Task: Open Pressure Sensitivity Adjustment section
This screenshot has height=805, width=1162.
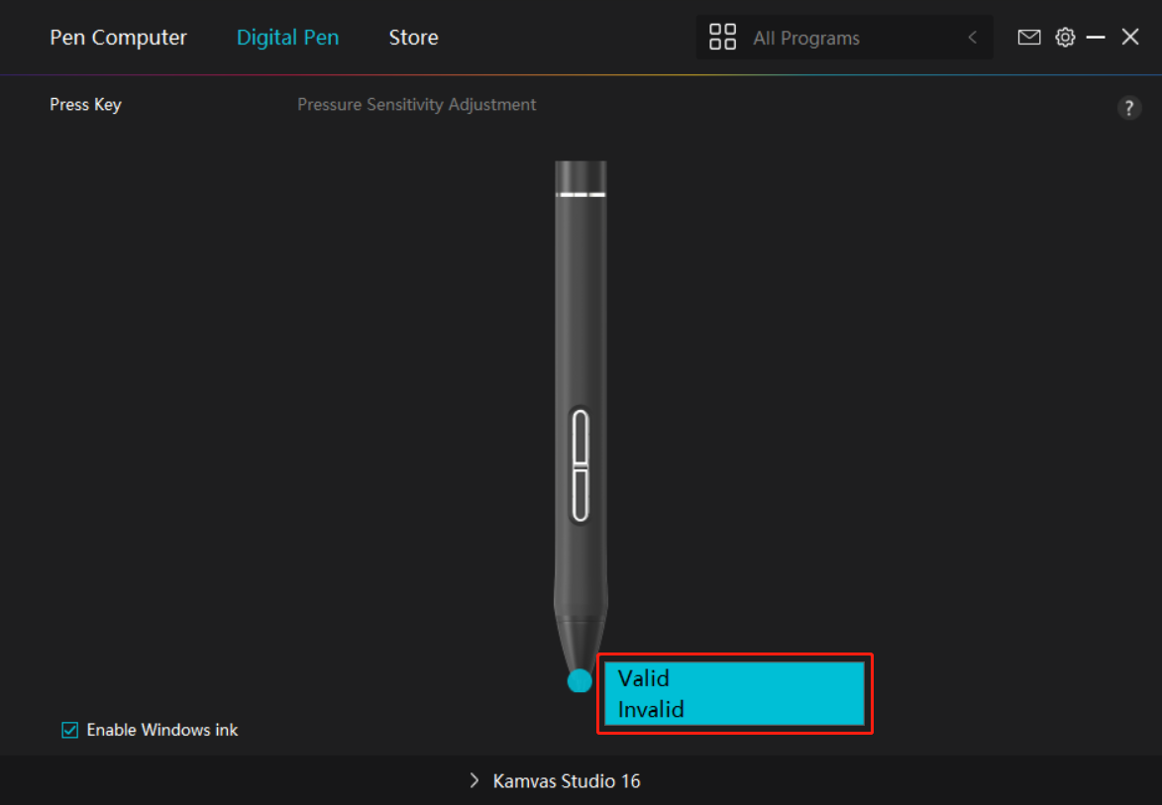Action: click(416, 104)
